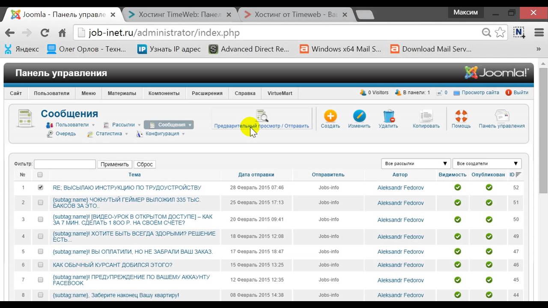Open Все рассылки dropdown
This screenshot has width=548, height=308.
point(415,163)
